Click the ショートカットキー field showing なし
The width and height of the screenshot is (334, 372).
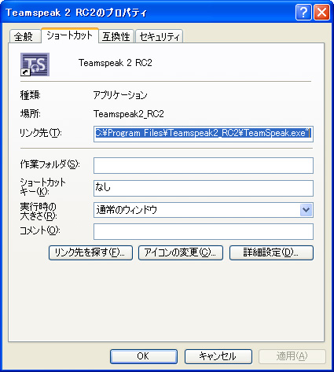point(204,188)
